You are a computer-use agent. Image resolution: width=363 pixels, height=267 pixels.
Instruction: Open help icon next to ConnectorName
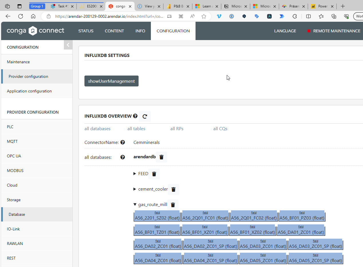(123, 142)
